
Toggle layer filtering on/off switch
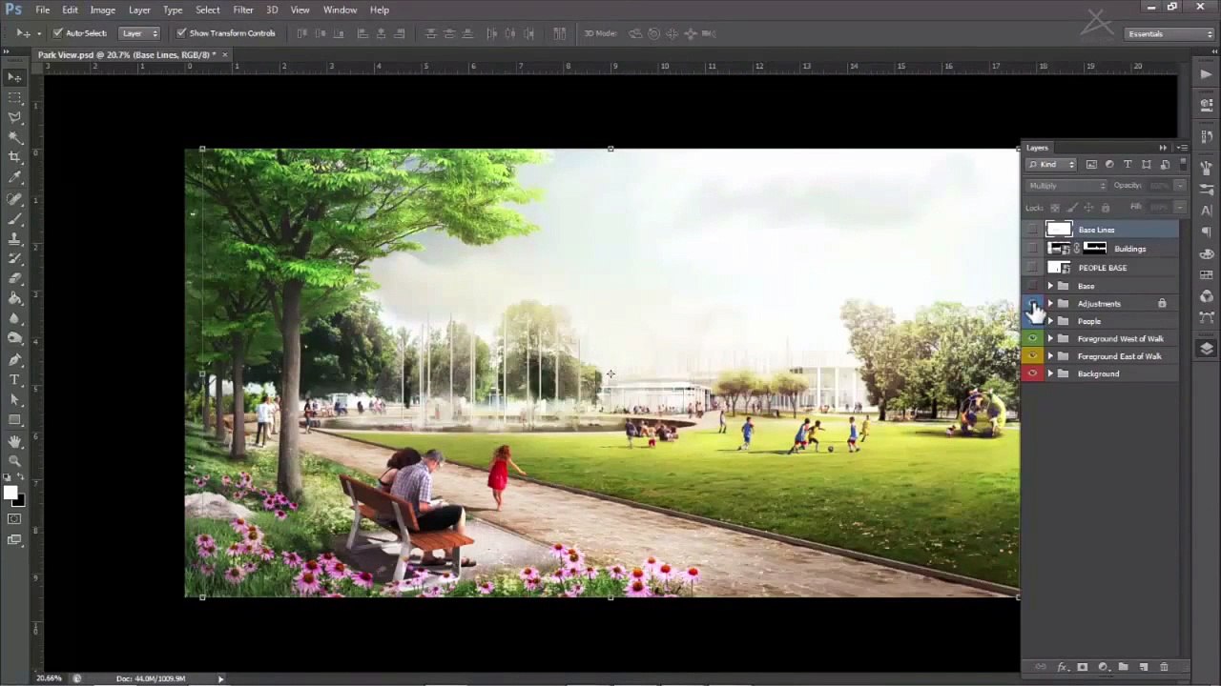pyautogui.click(x=1183, y=165)
